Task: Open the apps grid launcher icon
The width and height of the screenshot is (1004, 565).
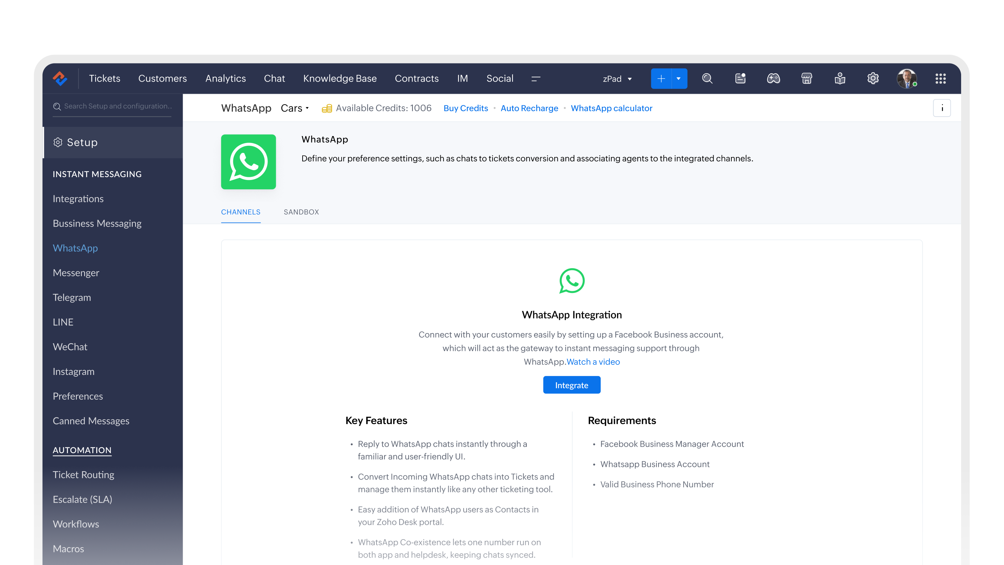Action: coord(941,78)
